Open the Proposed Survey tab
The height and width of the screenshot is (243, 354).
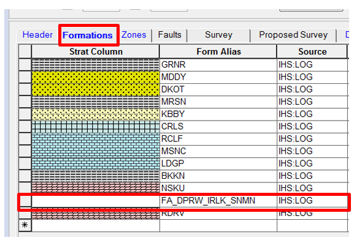[293, 35]
